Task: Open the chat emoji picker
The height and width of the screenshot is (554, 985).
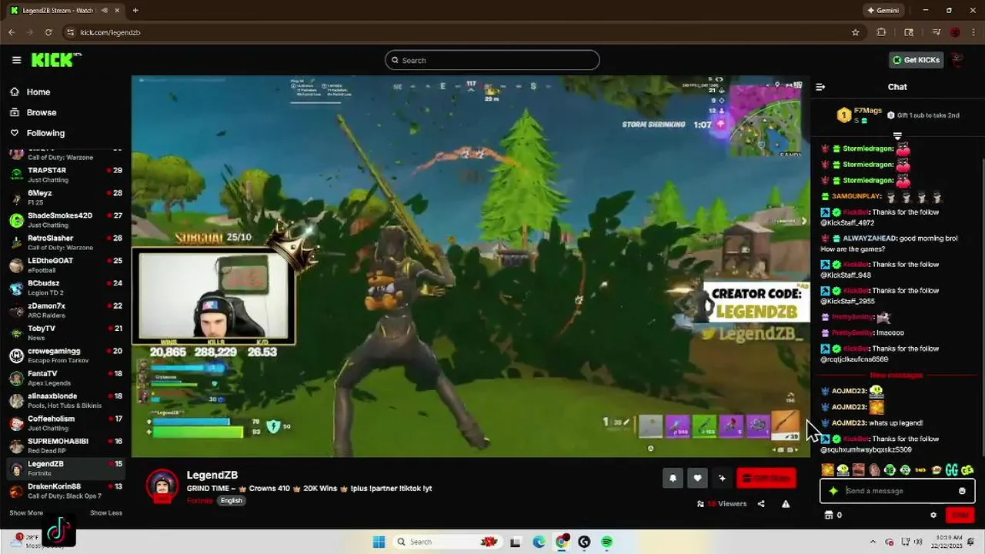Action: pyautogui.click(x=962, y=491)
